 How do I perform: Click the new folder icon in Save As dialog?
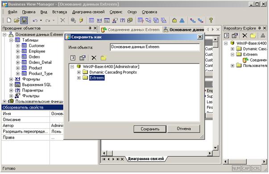[103, 58]
